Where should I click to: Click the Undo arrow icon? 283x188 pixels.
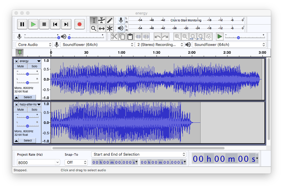(157, 37)
